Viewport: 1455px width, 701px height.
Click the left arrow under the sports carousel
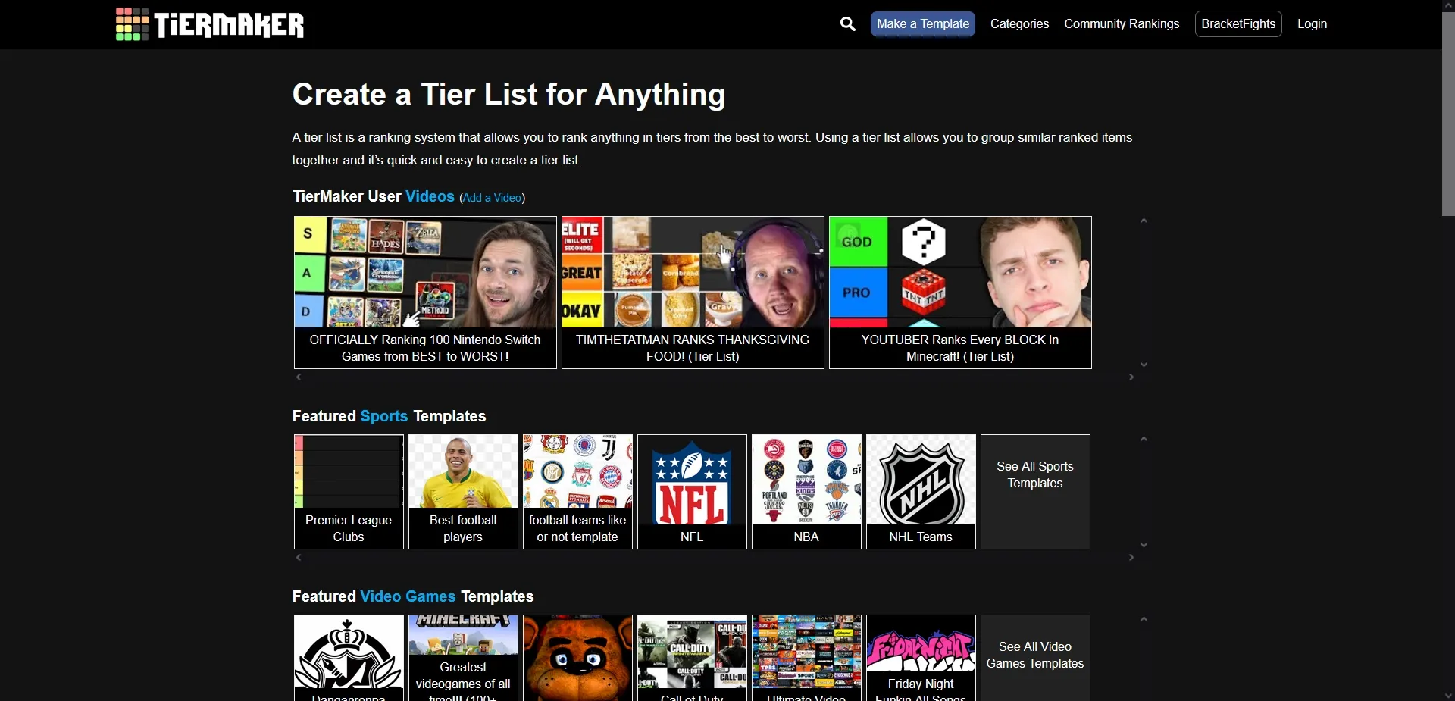click(x=299, y=558)
